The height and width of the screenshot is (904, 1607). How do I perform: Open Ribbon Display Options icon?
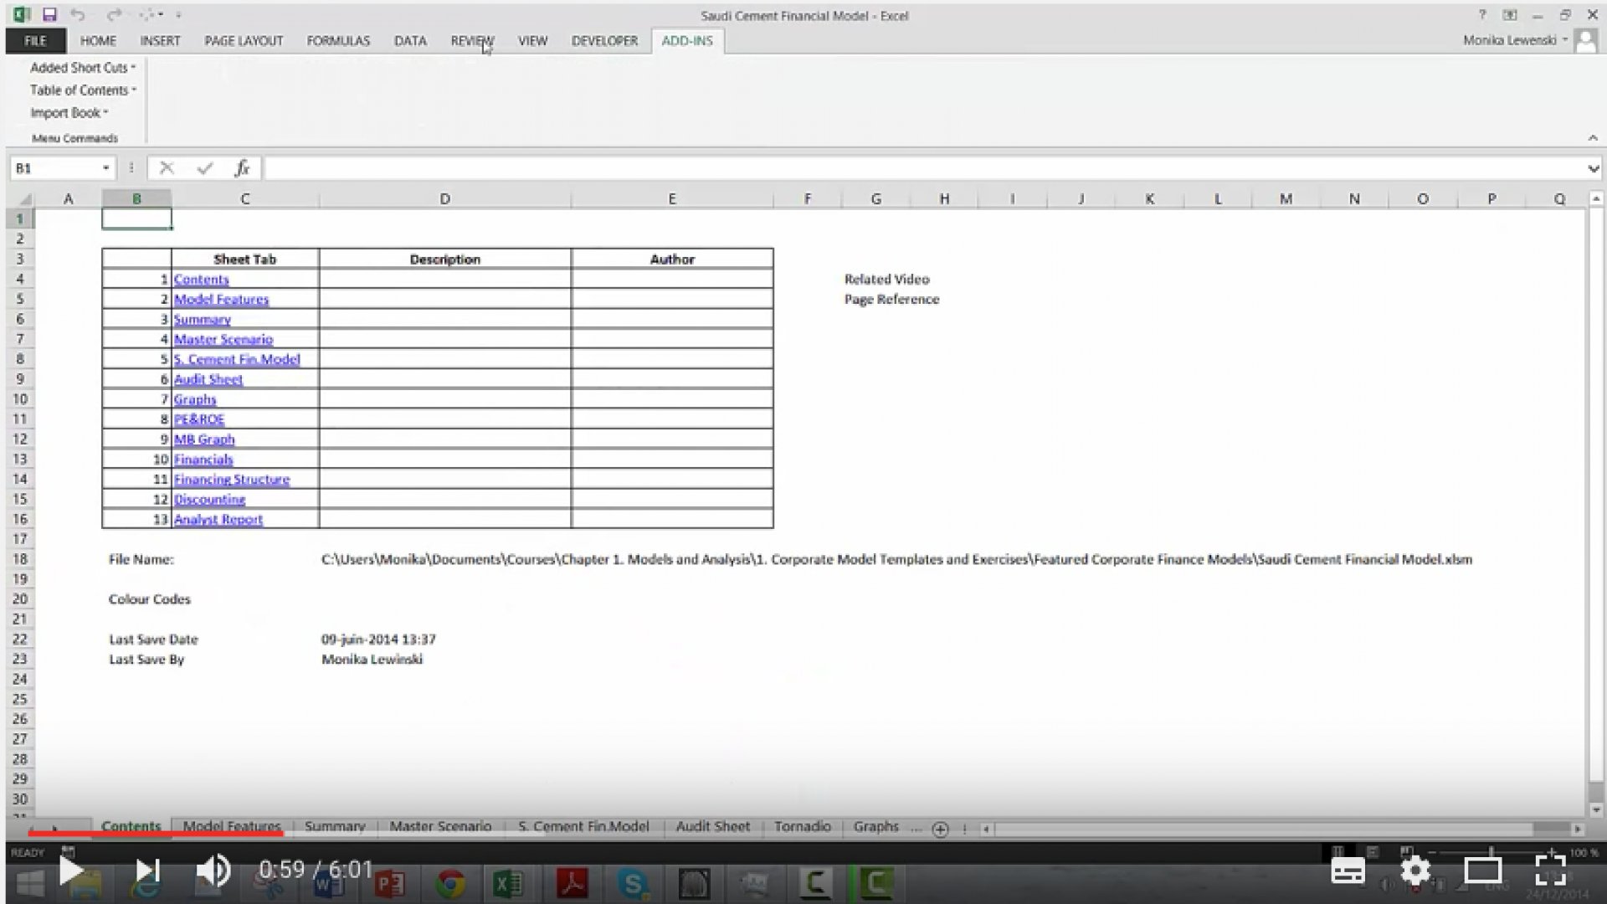point(1509,15)
